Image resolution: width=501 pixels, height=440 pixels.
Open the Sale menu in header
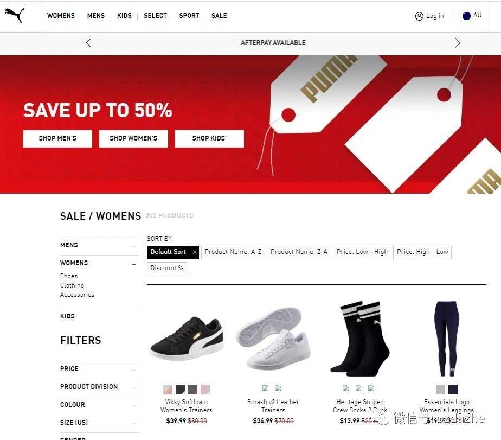pyautogui.click(x=219, y=16)
